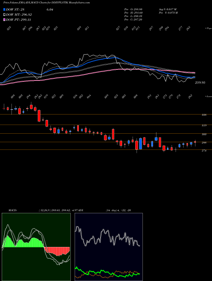This screenshot has width=212, height=281.
Task: Click the chart title mentioning MunafaSutra.com
Action: (47, 3)
